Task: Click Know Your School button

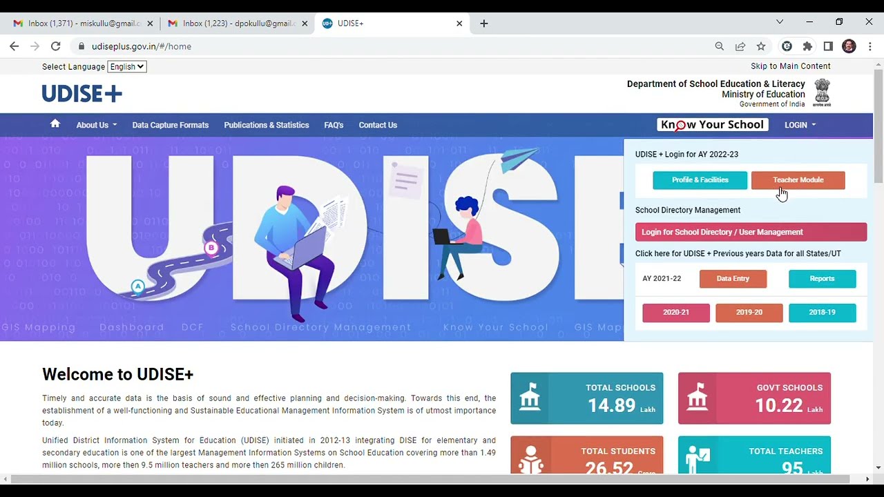Action: click(x=713, y=125)
